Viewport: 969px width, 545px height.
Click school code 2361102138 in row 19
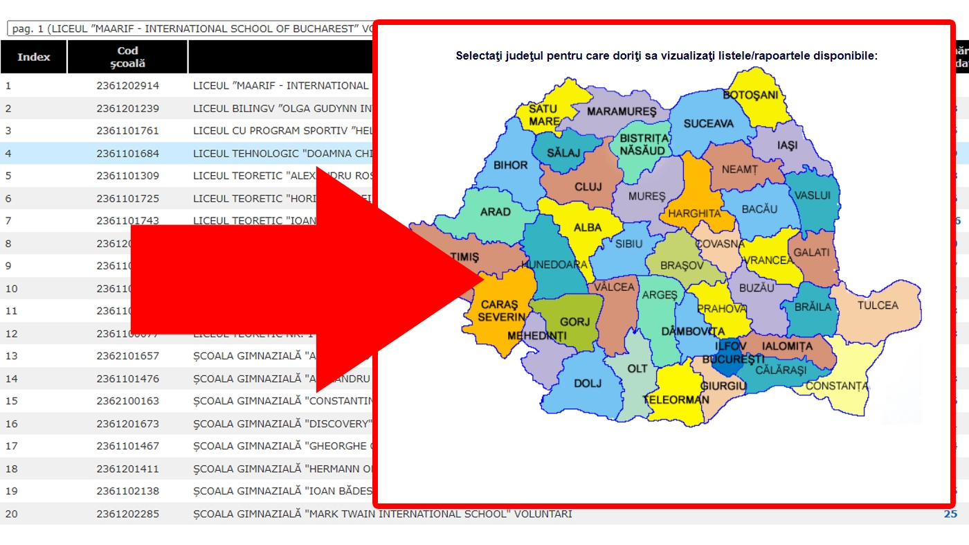127,492
